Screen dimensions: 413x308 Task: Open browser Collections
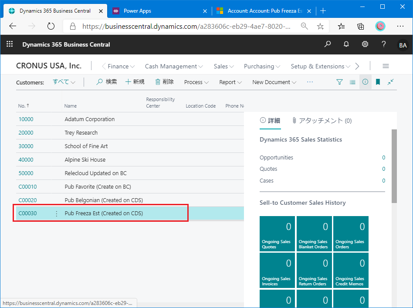point(361,26)
